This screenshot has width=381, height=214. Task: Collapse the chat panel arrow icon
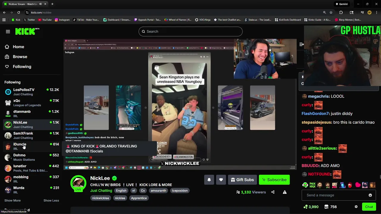(x=301, y=45)
